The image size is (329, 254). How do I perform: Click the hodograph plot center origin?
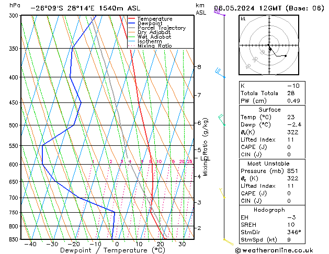(269, 45)
